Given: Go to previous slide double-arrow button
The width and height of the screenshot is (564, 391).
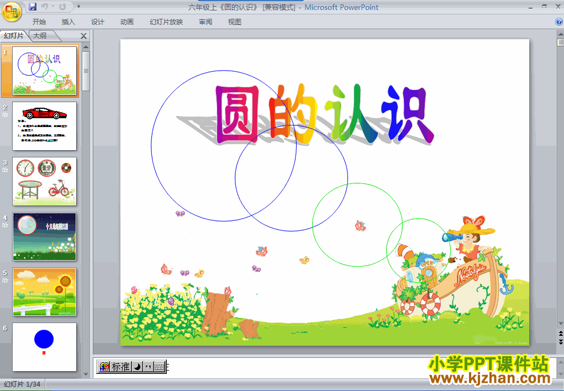Looking at the screenshot, I should click(560, 334).
